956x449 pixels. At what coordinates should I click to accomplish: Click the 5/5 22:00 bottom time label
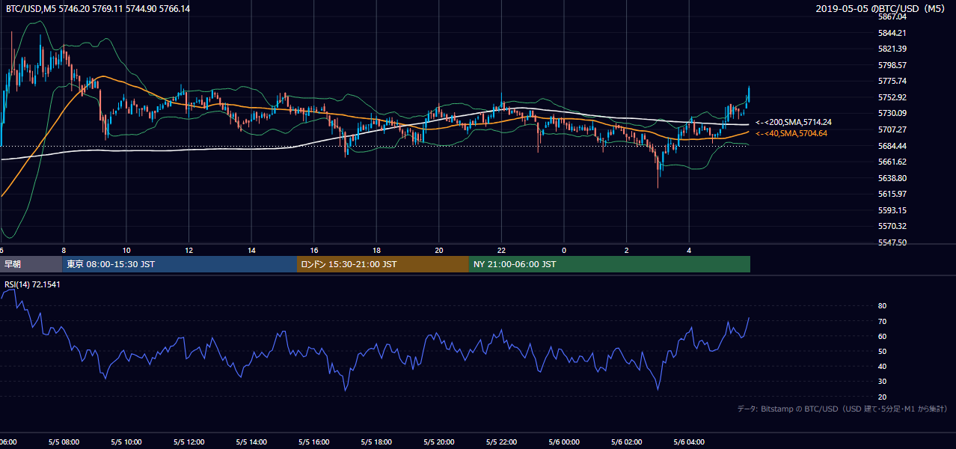(501, 442)
